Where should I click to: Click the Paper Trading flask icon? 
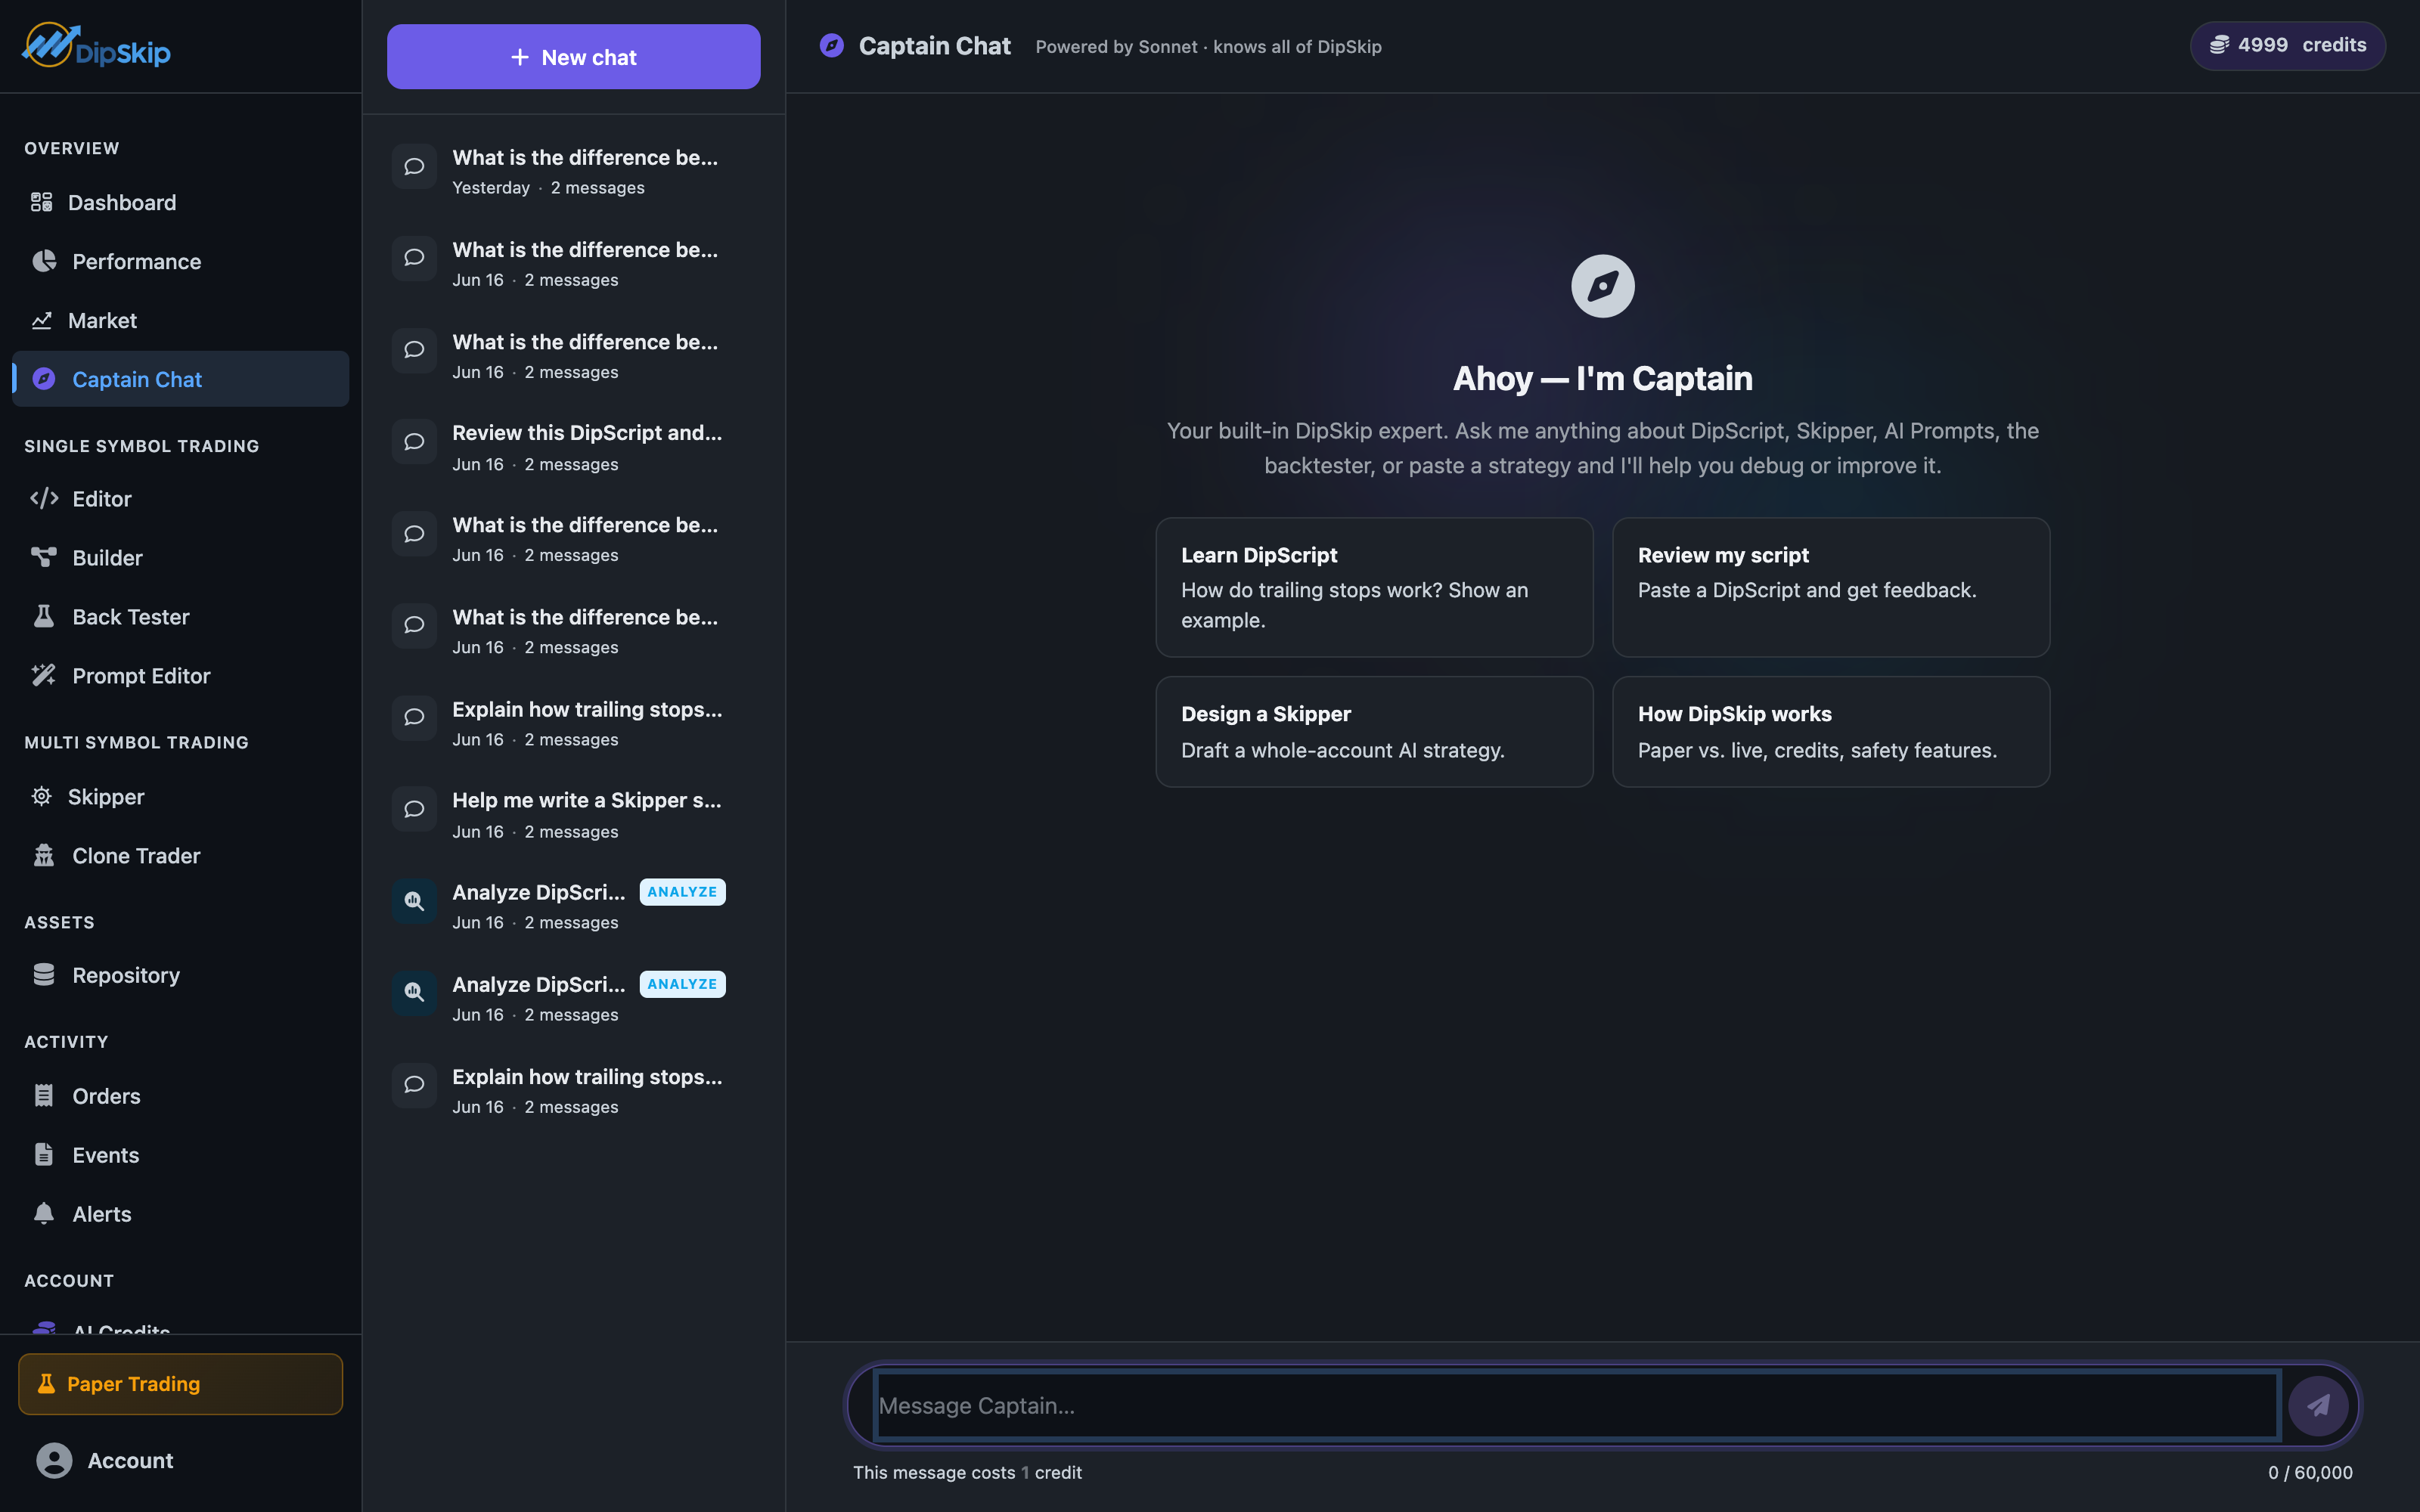(x=46, y=1384)
